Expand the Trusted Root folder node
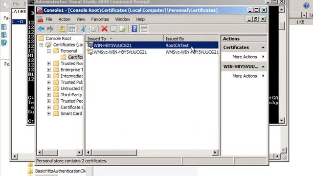Viewport: 313px width, 176px height. pos(49,64)
